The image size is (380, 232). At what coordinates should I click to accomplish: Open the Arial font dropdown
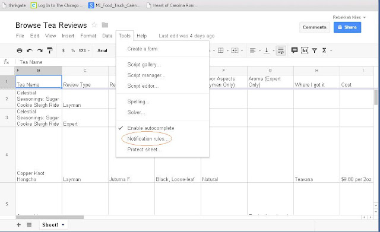click(102, 50)
